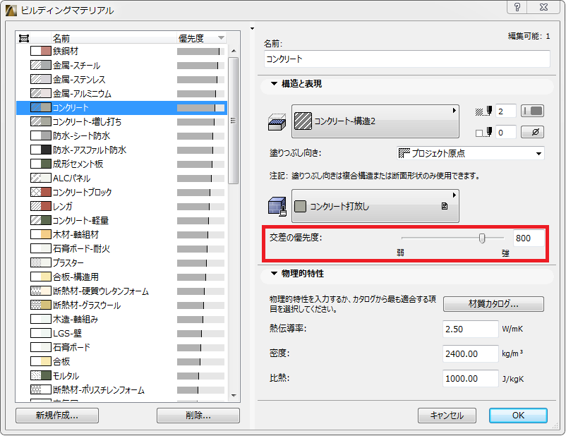Select 石膏ボード row in list
566x436 pixels.
[121, 347]
